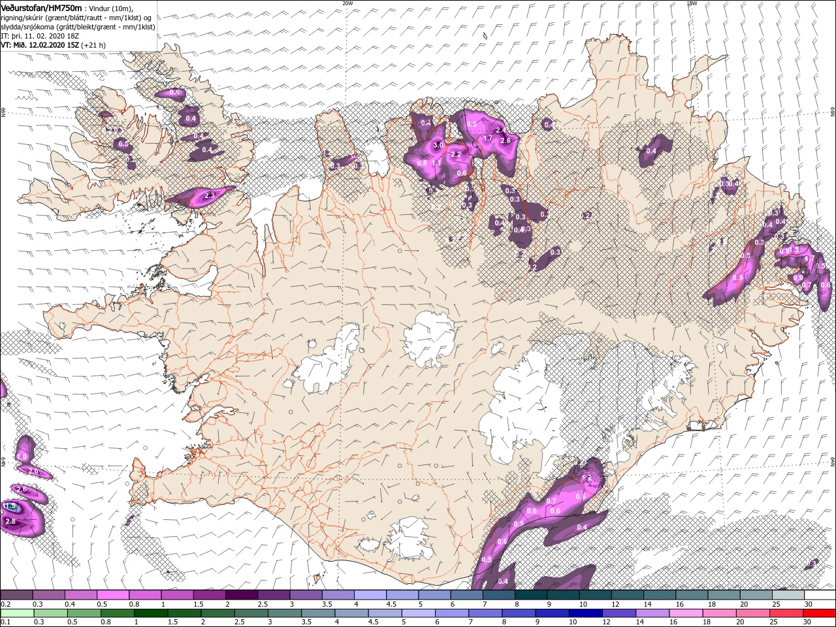Click the 3.0 snowfall value in the north
836x627 pixels.
click(x=439, y=145)
